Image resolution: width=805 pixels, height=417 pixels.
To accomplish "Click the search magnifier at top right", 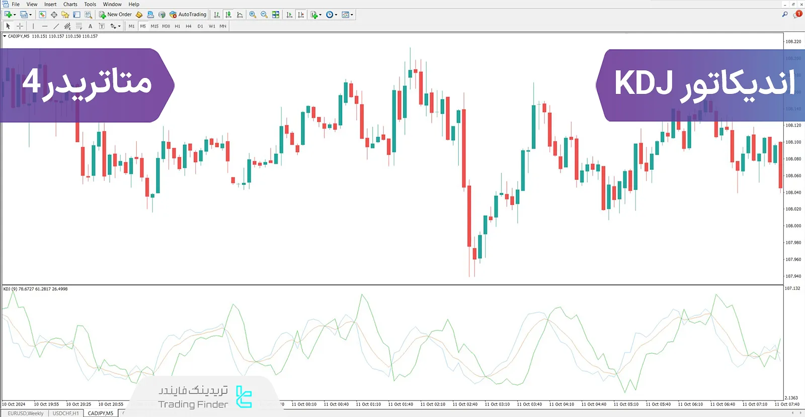I will click(784, 15).
